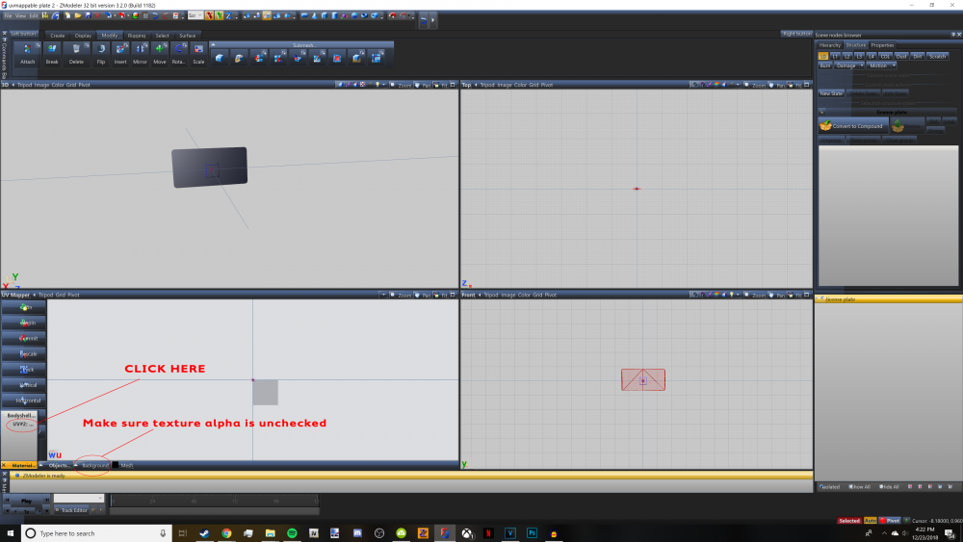
Task: Click the open folder icon in top toolbar
Action: click(78, 15)
